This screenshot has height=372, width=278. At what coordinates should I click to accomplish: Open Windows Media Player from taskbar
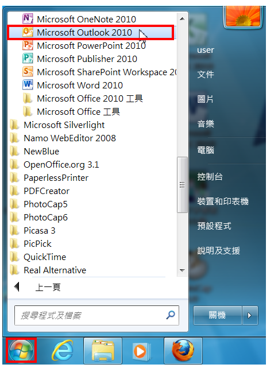(142, 351)
